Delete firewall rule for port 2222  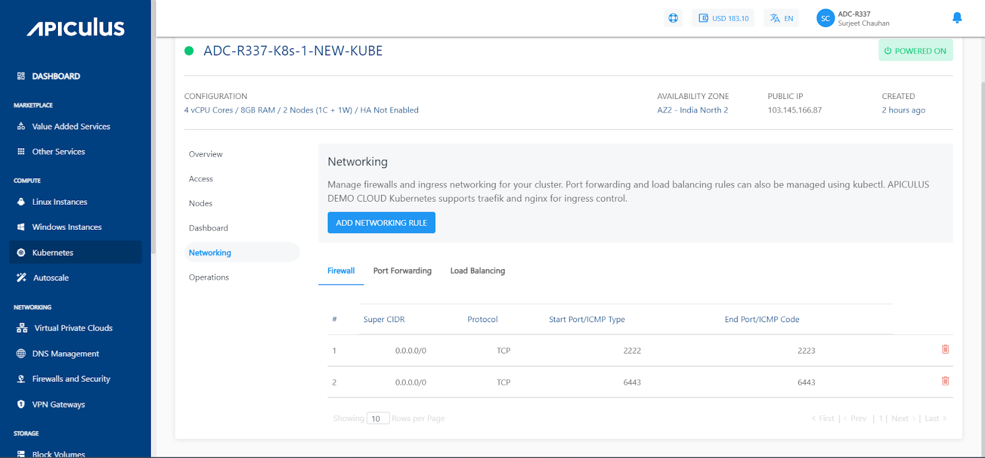pyautogui.click(x=946, y=349)
